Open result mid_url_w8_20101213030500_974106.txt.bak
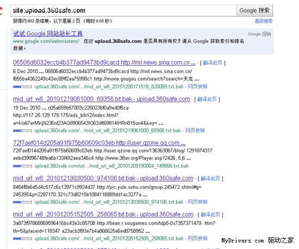This screenshot has width=299, height=249. point(103,178)
